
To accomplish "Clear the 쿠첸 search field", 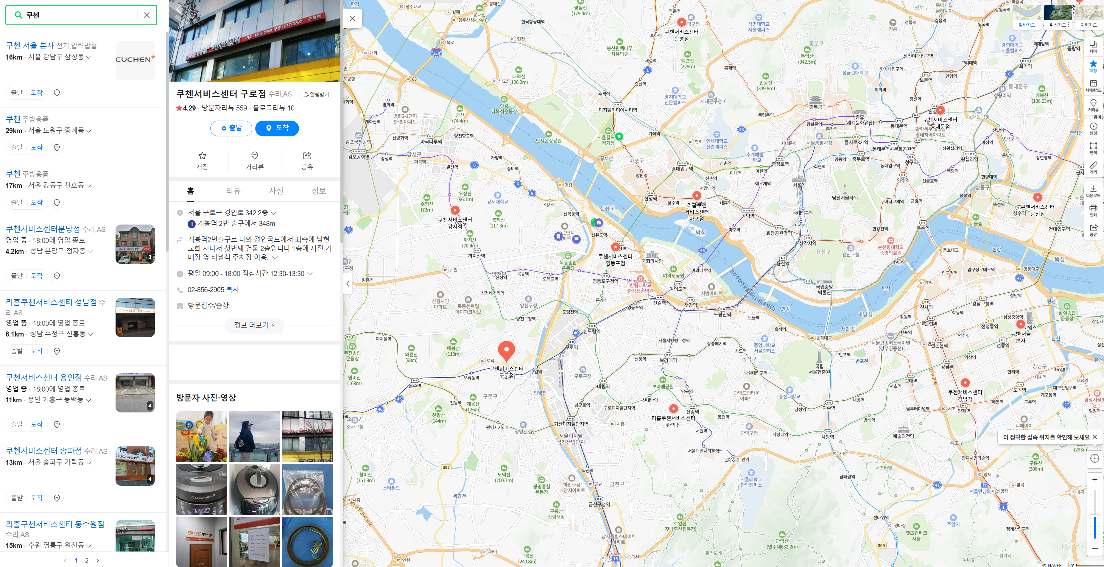I will (147, 15).
